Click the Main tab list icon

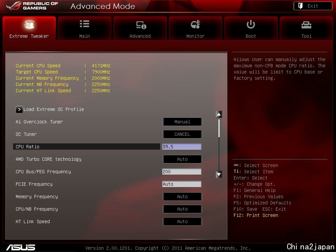click(x=84, y=24)
